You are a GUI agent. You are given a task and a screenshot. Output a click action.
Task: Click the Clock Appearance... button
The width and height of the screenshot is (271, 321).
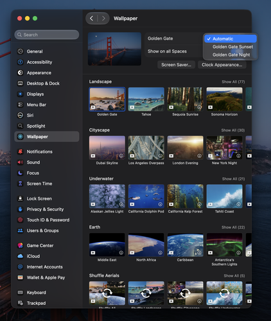click(x=222, y=65)
